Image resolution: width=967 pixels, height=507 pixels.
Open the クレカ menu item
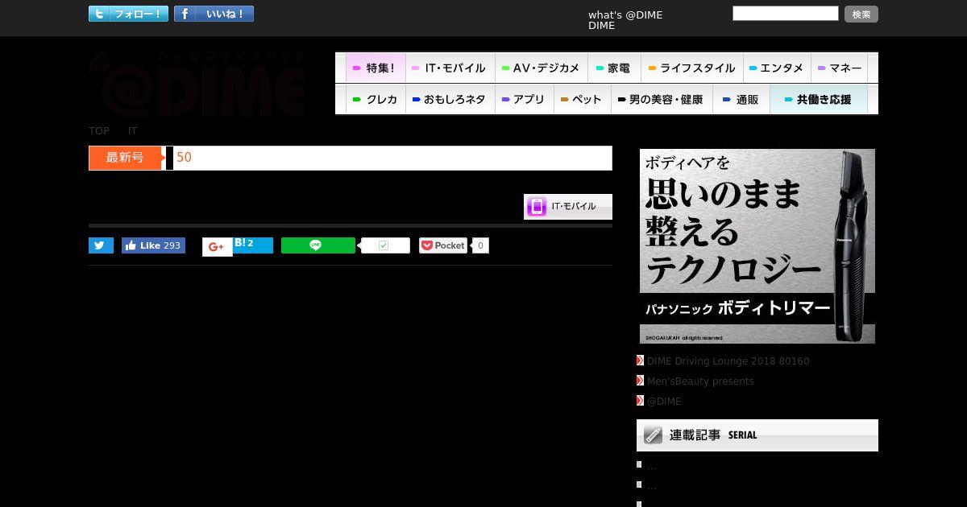(x=376, y=99)
